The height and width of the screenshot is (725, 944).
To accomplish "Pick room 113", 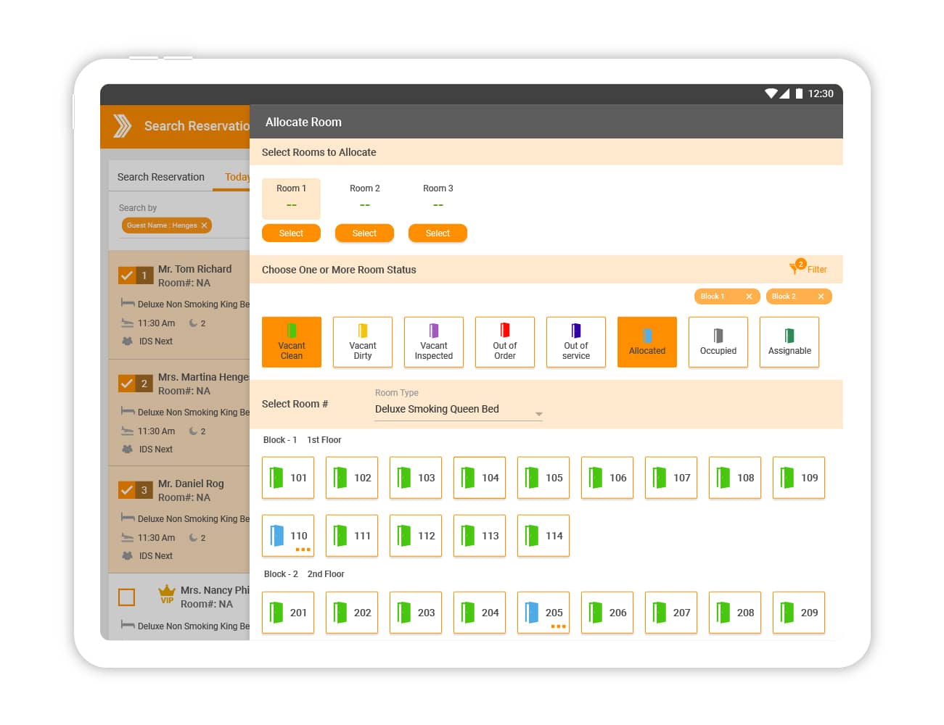I will pos(480,536).
